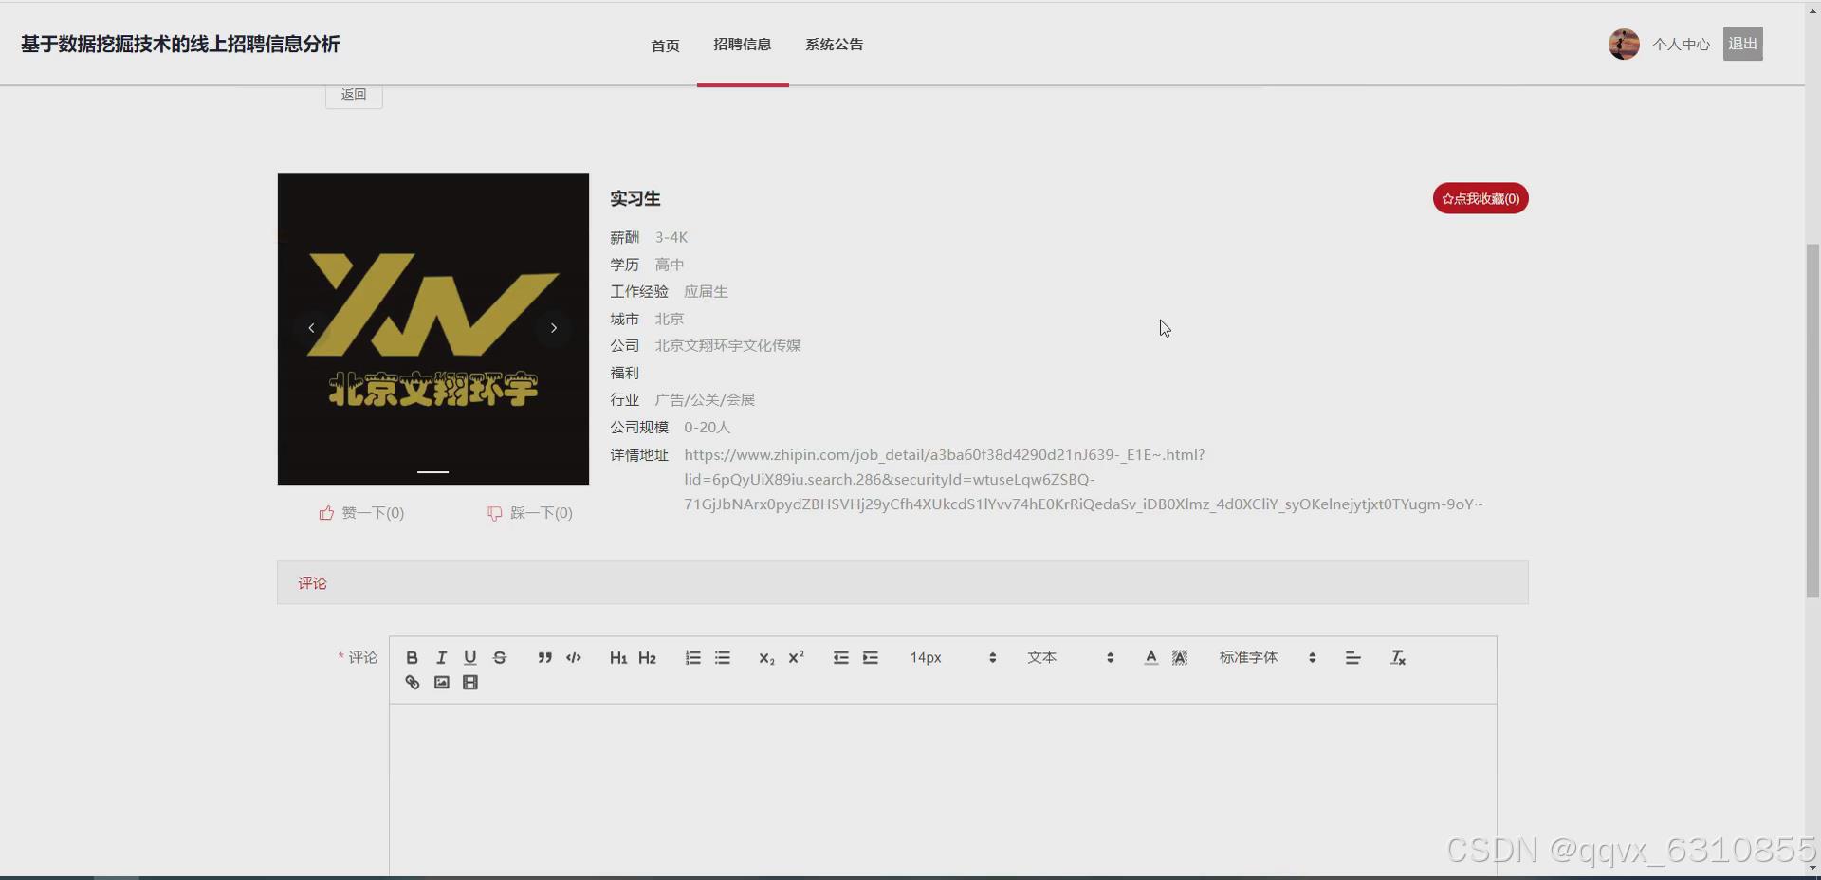Show previous image in carousel
The height and width of the screenshot is (880, 1821).
[311, 328]
